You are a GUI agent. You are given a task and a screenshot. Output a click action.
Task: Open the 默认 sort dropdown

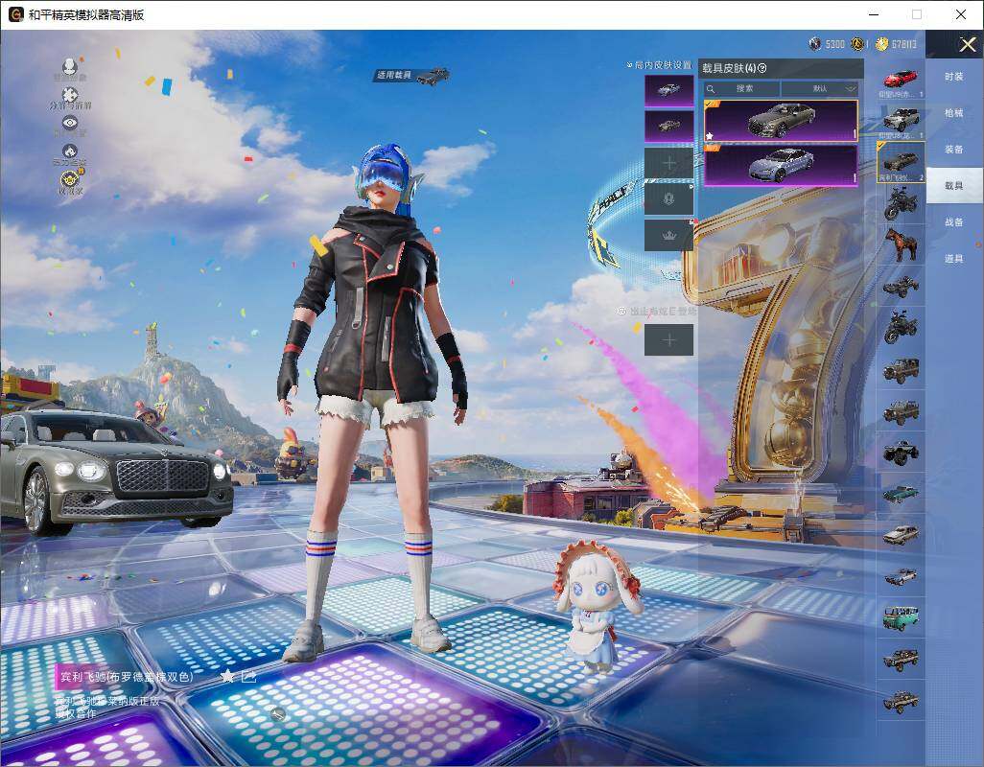tap(820, 88)
